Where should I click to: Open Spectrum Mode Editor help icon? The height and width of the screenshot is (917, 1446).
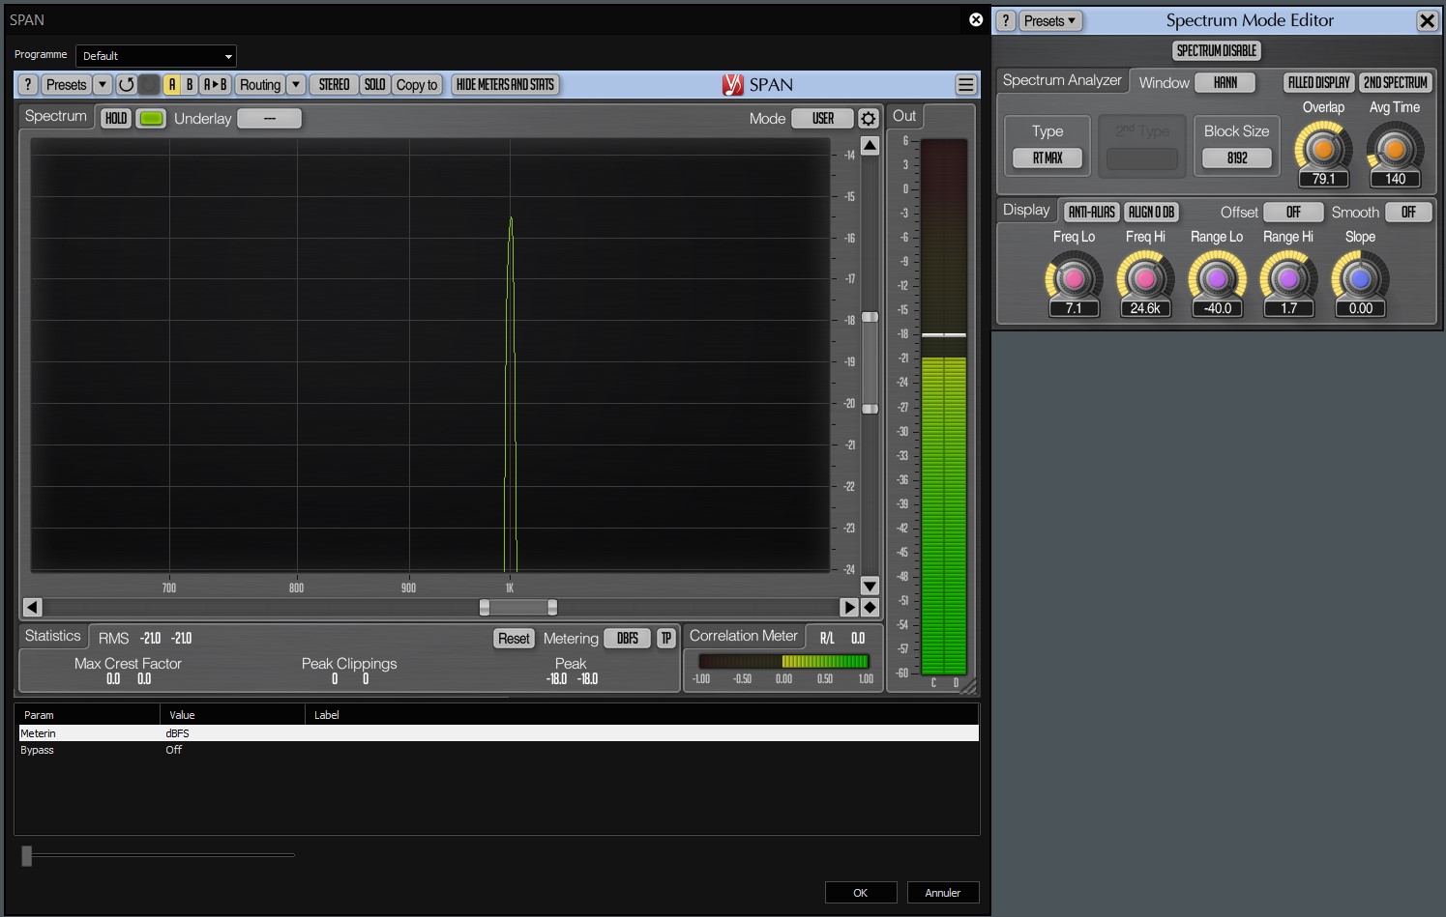click(x=1006, y=20)
